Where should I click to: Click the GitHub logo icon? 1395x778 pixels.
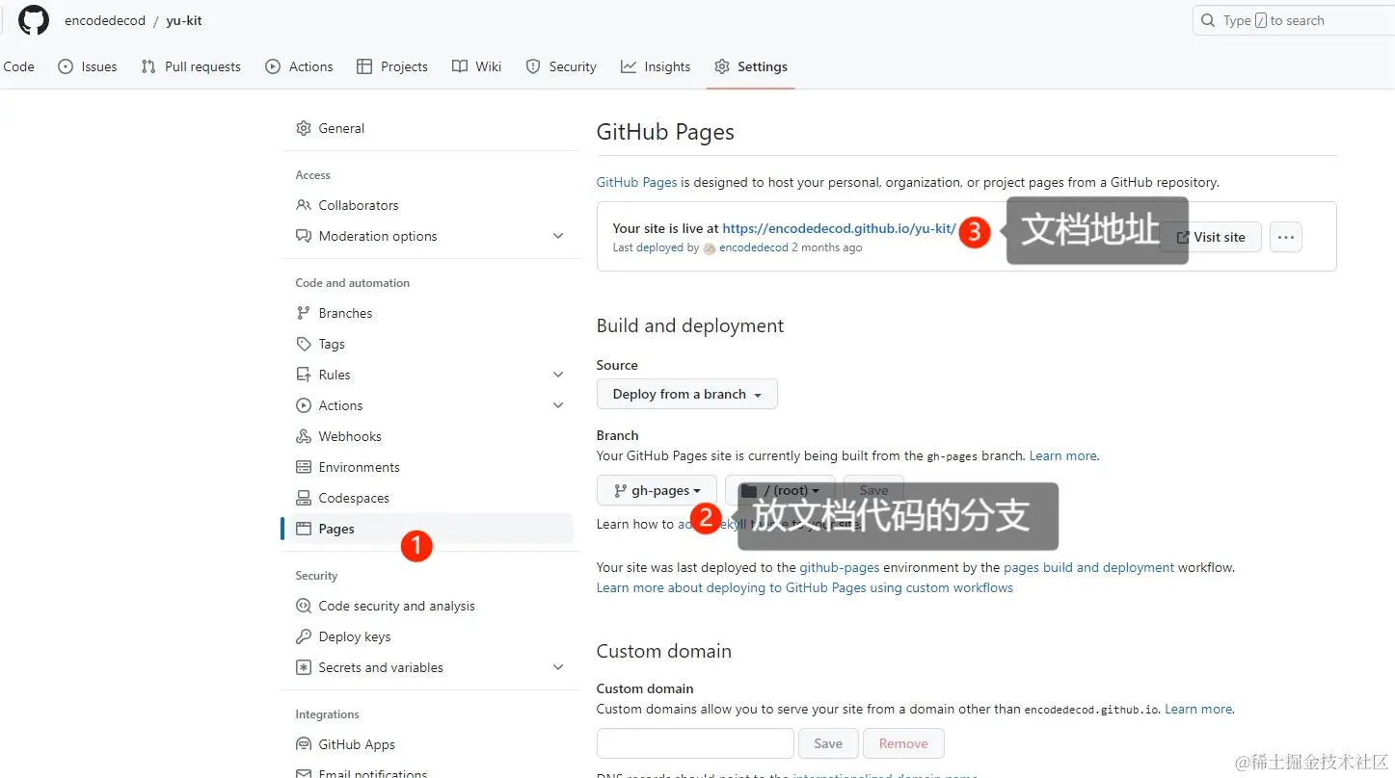[x=34, y=20]
